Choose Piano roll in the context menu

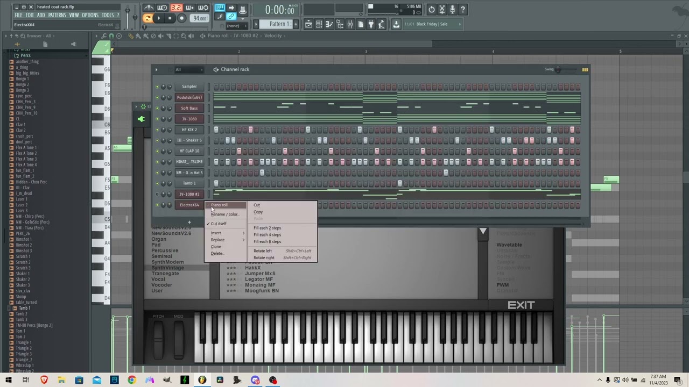225,205
